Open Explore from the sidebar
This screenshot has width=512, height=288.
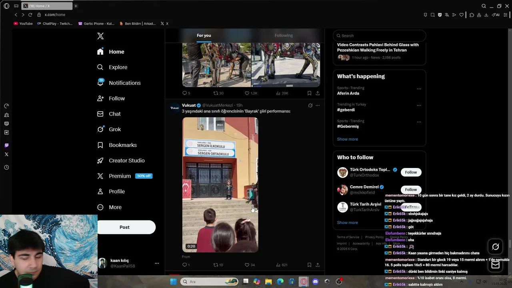(112, 67)
